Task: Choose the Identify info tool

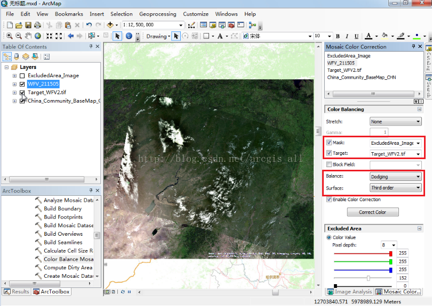Action: pyautogui.click(x=129, y=36)
